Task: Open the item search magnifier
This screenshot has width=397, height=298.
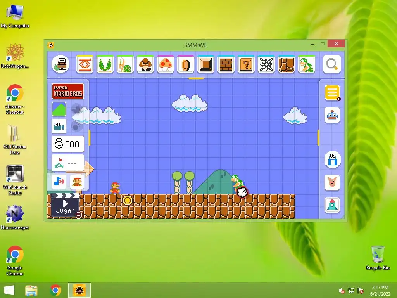Action: click(332, 64)
